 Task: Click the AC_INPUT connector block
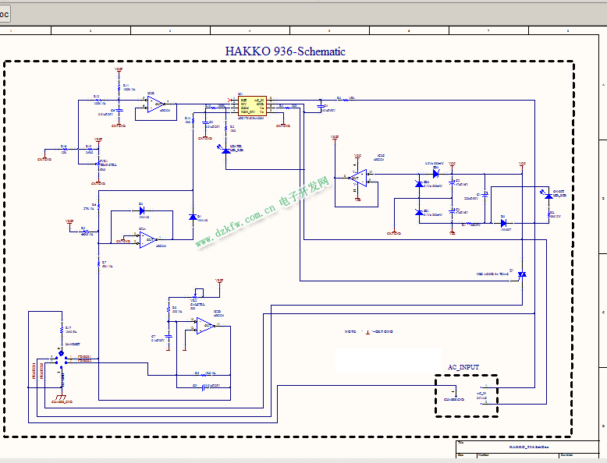[467, 396]
